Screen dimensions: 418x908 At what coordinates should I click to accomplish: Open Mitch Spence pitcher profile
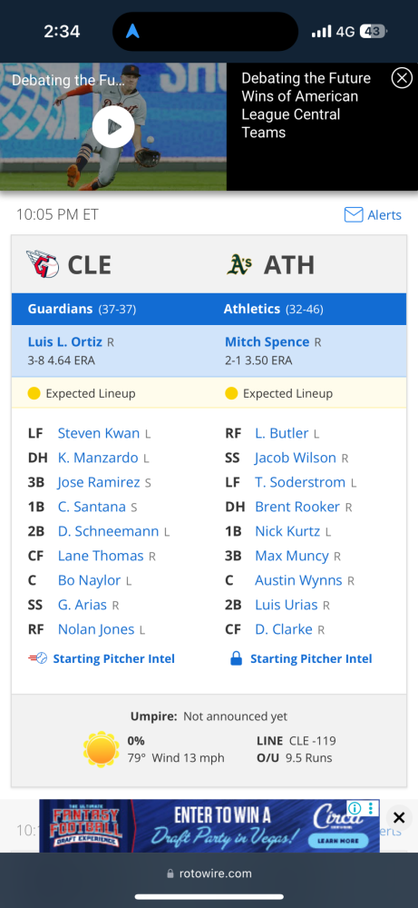click(x=267, y=341)
